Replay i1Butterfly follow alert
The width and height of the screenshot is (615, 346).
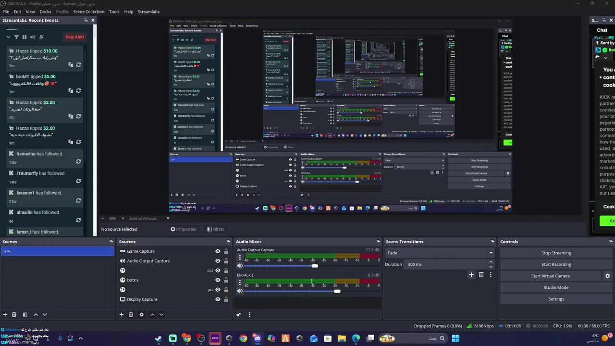[x=78, y=181]
